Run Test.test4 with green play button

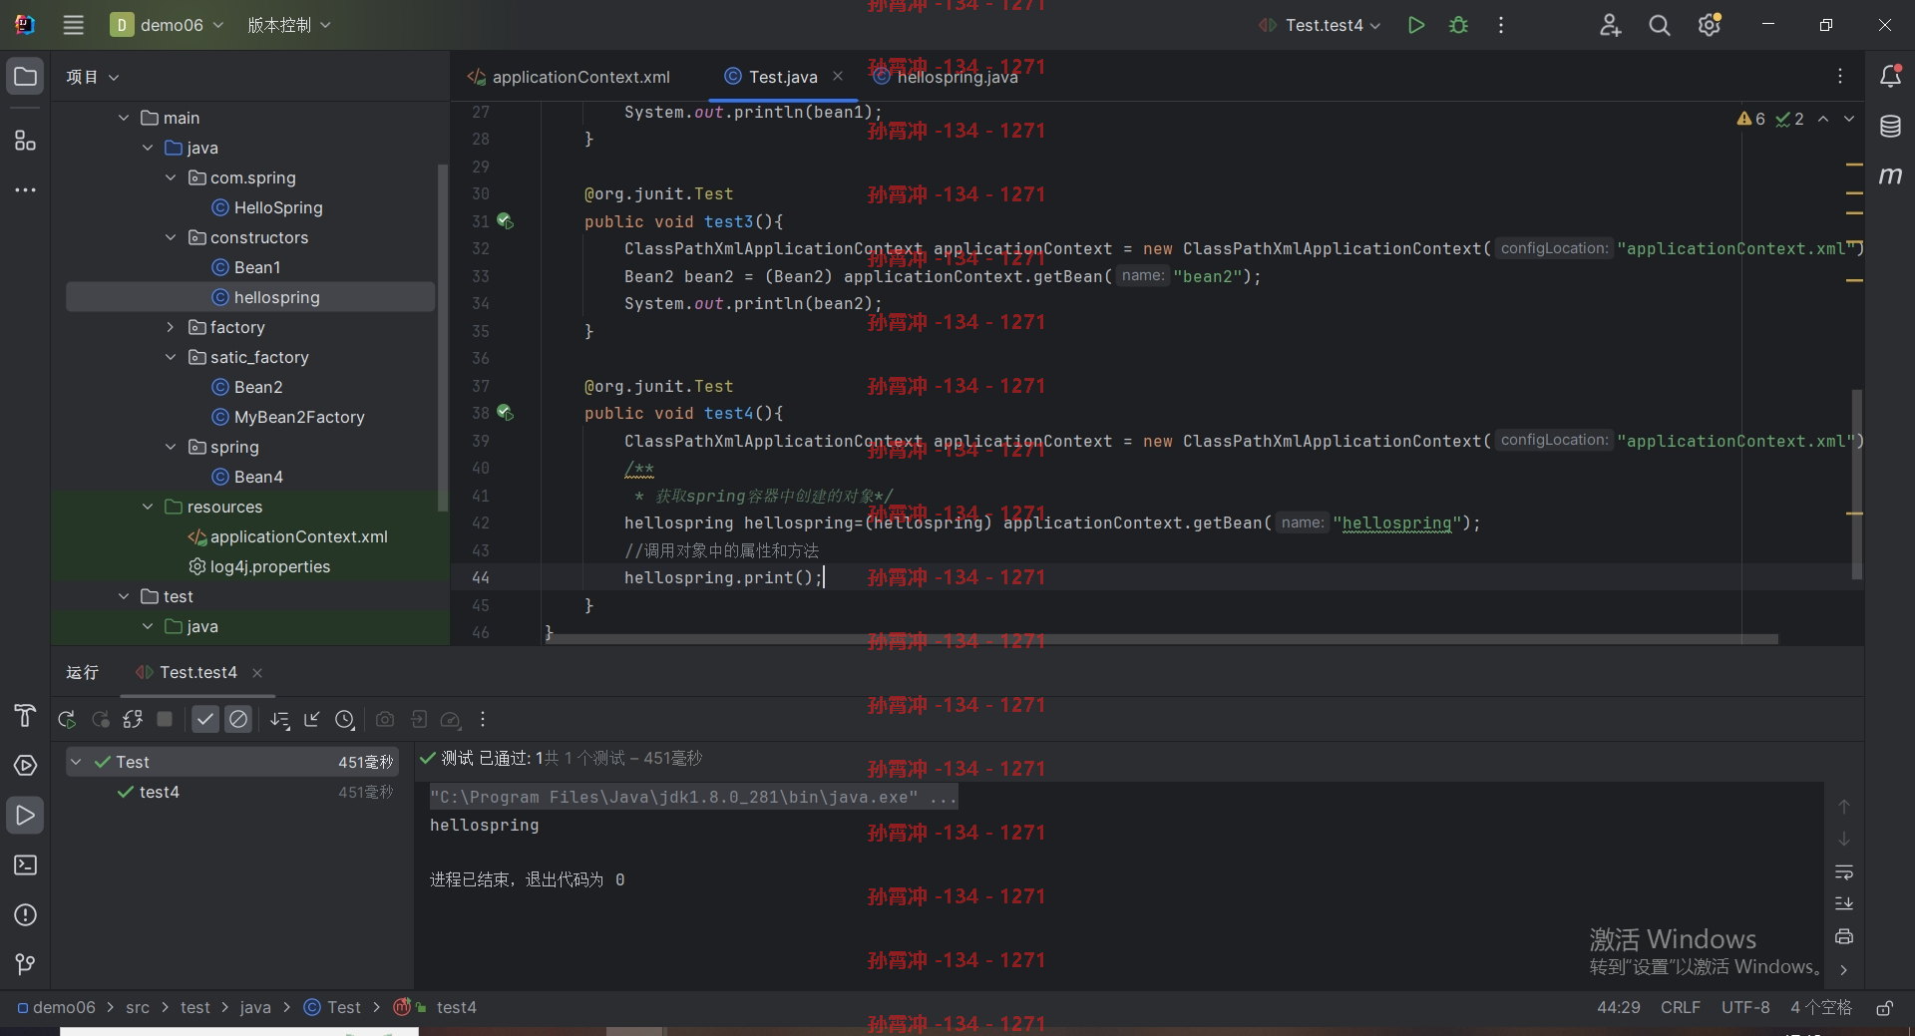[x=1415, y=25]
